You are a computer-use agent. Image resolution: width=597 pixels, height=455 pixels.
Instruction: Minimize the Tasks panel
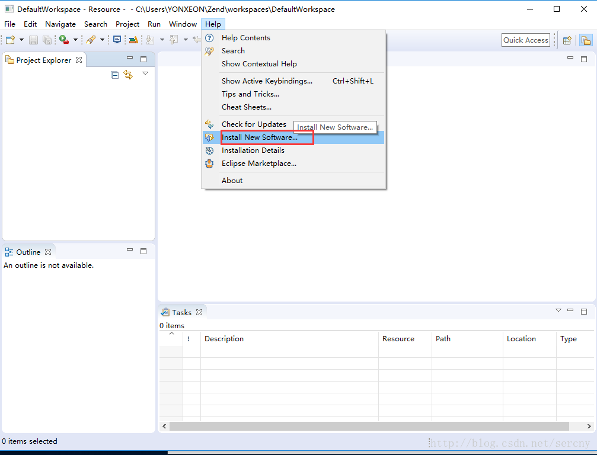point(570,310)
